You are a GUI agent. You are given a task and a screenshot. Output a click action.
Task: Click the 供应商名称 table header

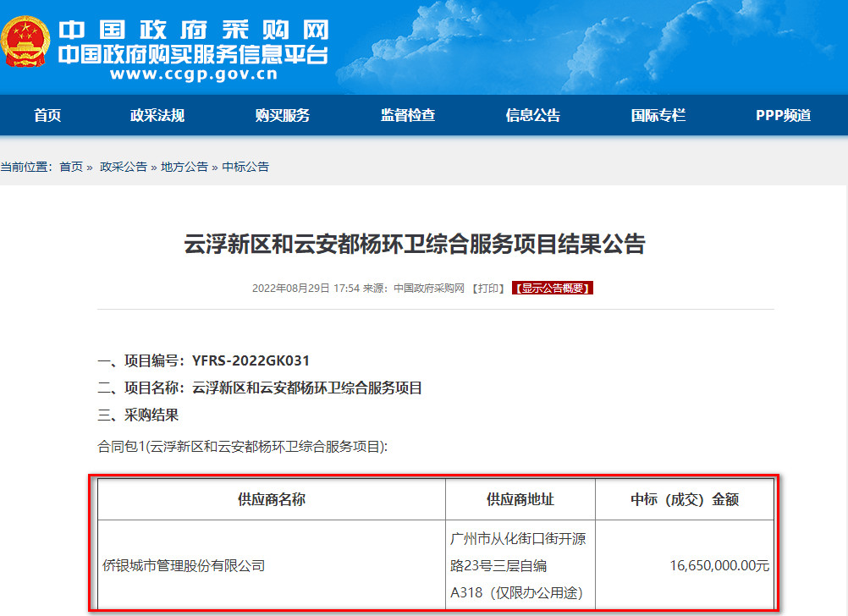272,499
